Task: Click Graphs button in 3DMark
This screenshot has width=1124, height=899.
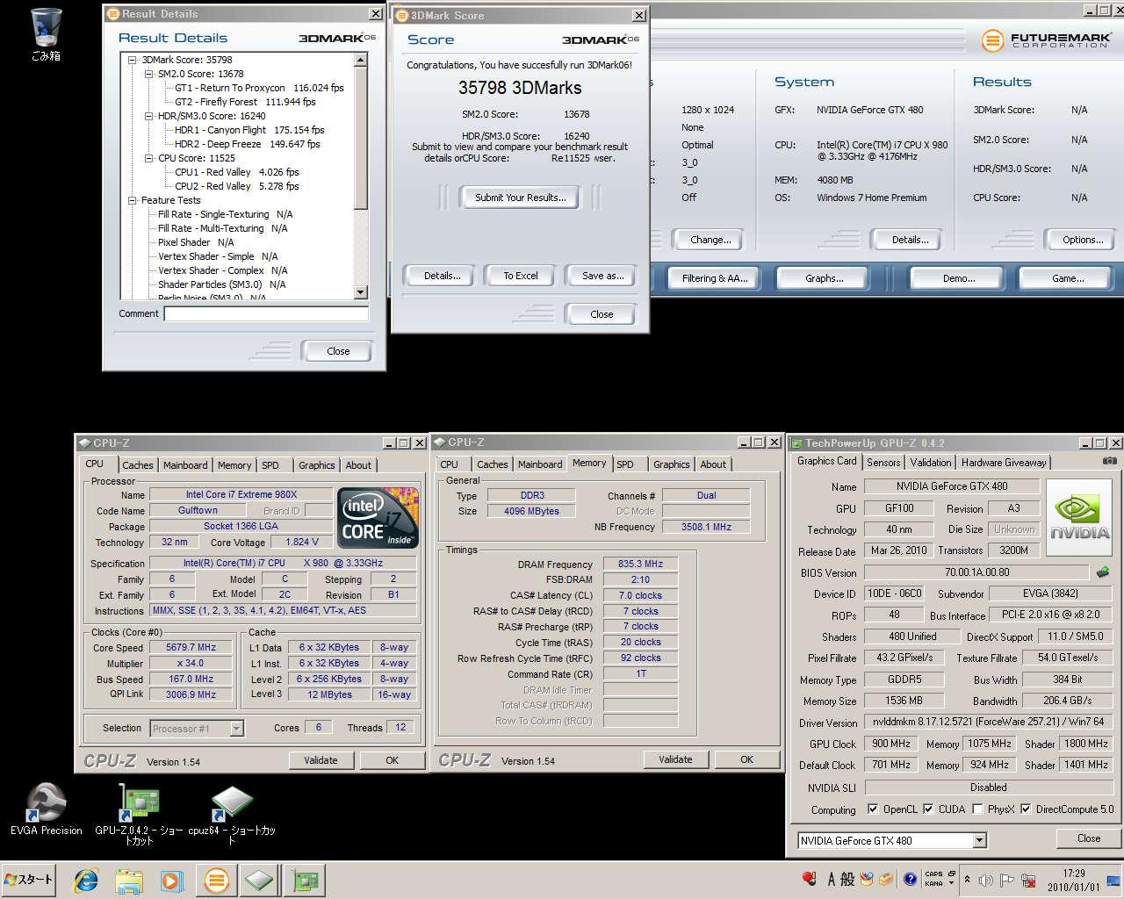Action: [x=824, y=278]
